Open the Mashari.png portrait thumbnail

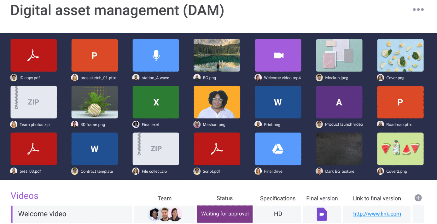(x=217, y=102)
